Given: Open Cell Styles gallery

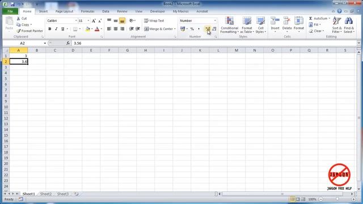Looking at the screenshot, I should tap(261, 25).
